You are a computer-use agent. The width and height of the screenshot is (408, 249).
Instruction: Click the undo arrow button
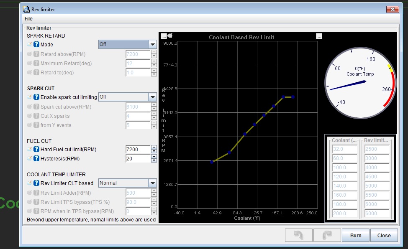pyautogui.click(x=298, y=235)
